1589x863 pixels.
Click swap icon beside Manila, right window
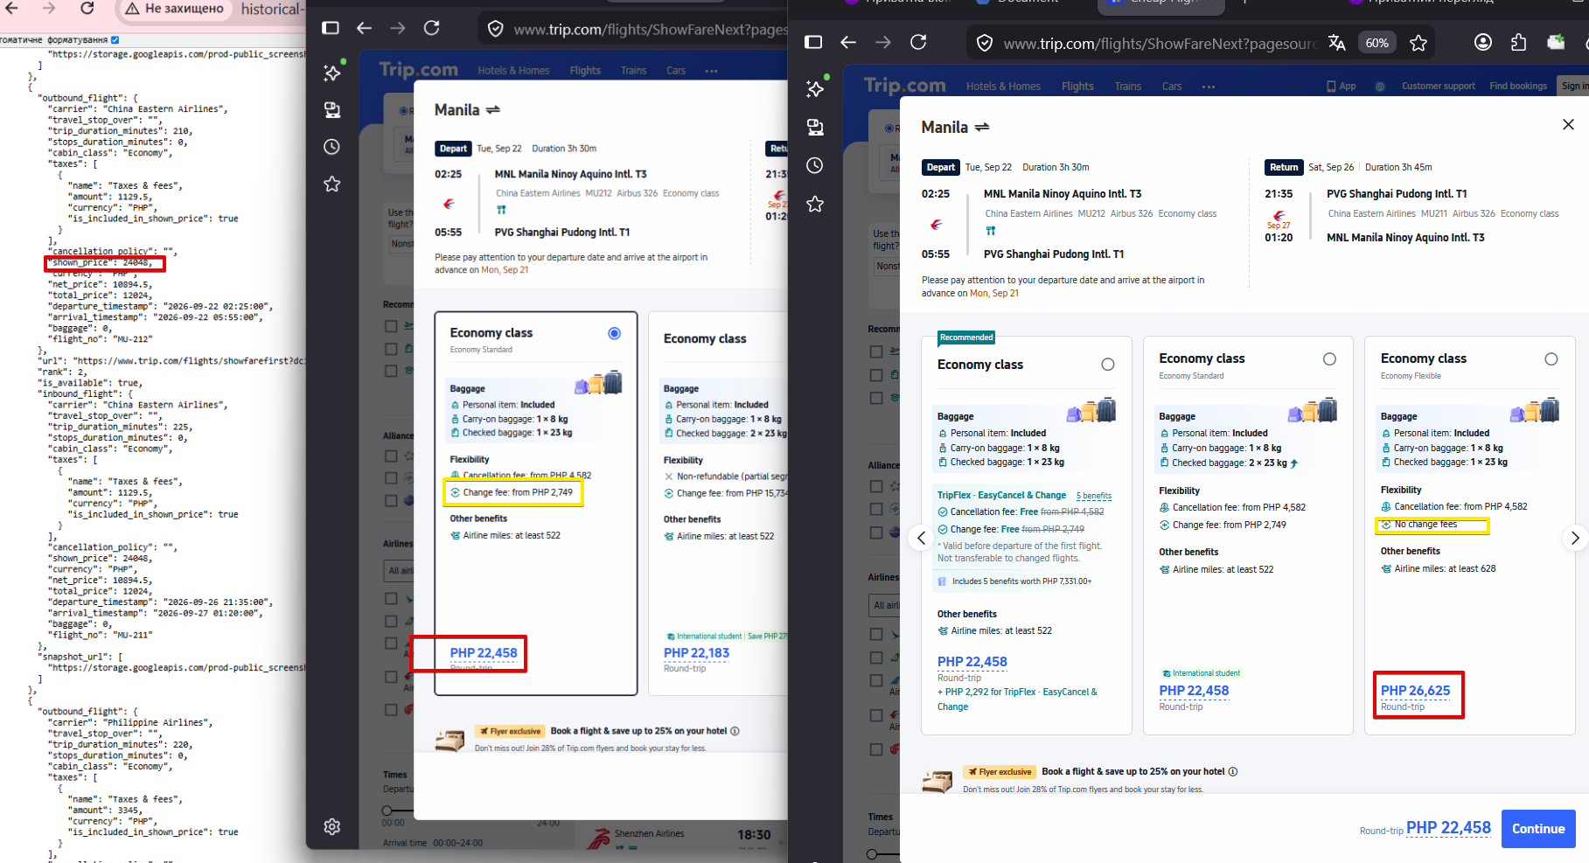982,128
